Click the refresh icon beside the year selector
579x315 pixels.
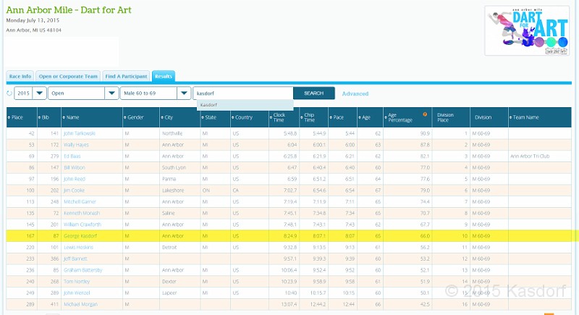pyautogui.click(x=9, y=93)
